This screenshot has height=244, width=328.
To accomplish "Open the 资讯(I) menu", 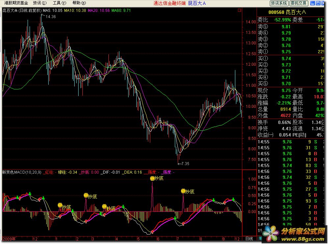I will (40, 3).
